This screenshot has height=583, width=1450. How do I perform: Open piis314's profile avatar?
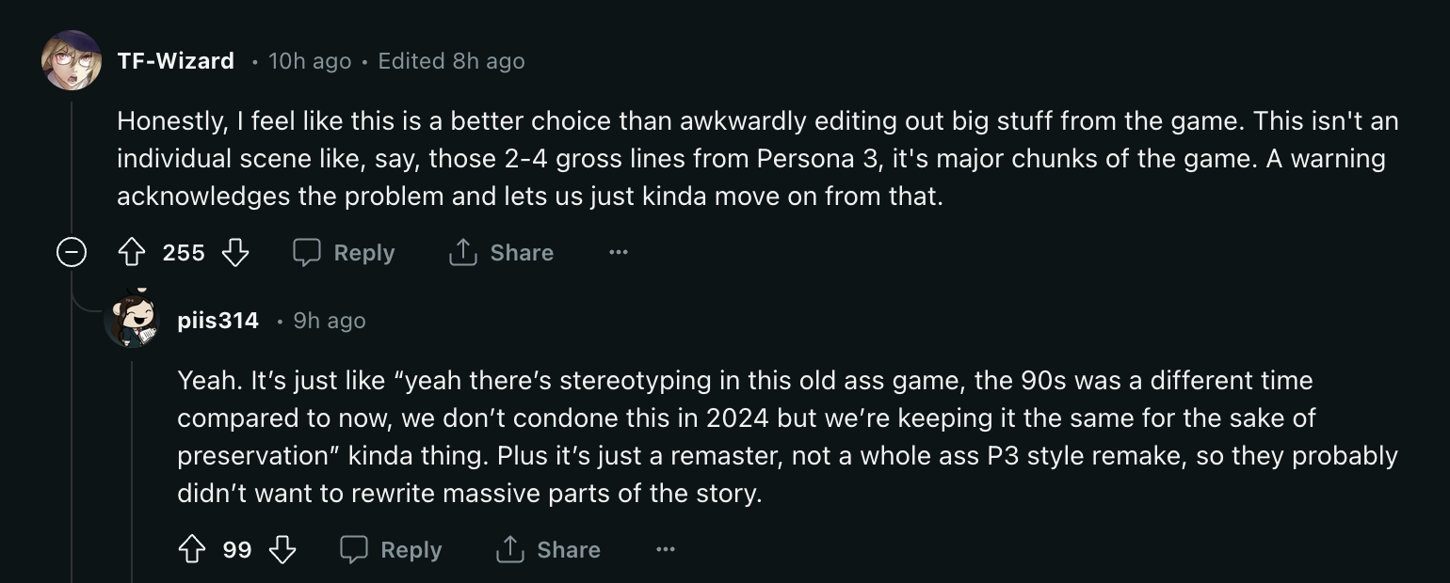[132, 320]
